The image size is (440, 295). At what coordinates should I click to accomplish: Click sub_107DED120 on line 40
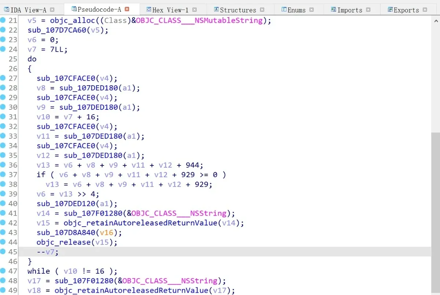click(66, 203)
